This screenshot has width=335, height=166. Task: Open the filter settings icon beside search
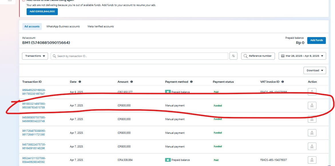click(233, 56)
